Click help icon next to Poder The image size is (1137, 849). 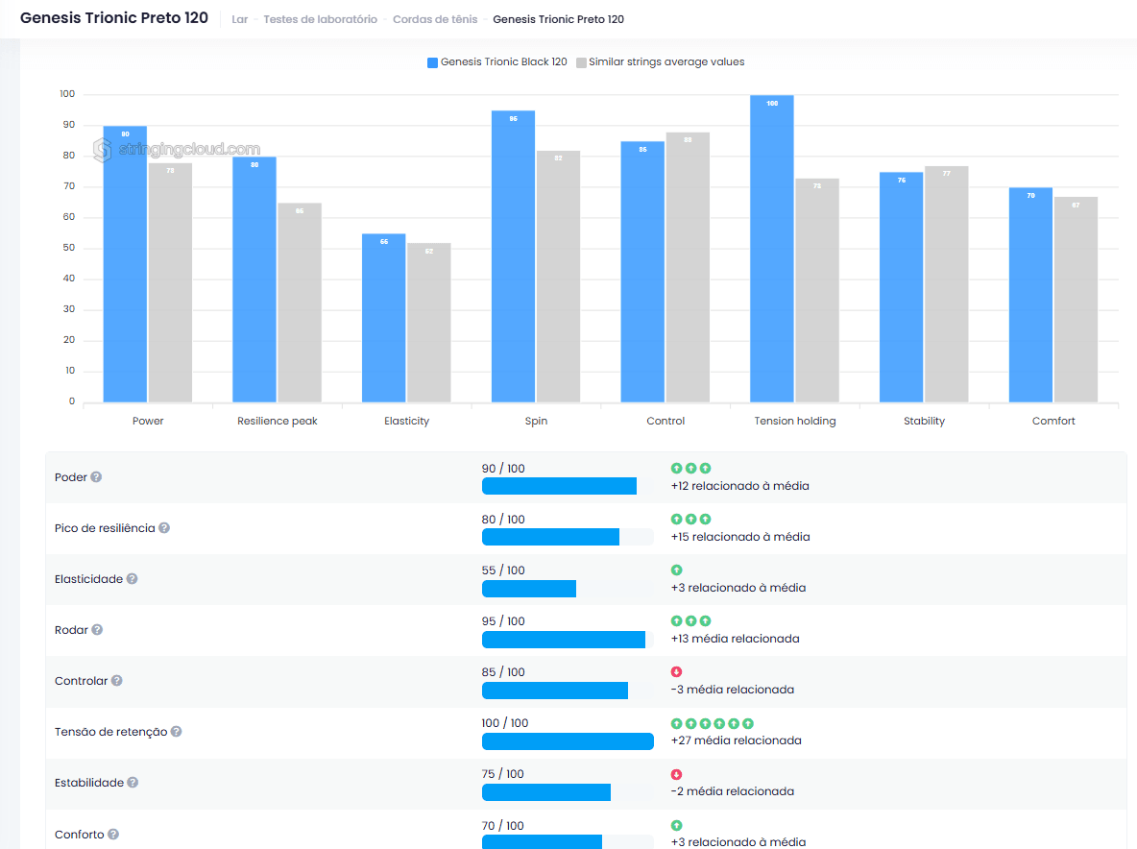point(96,477)
